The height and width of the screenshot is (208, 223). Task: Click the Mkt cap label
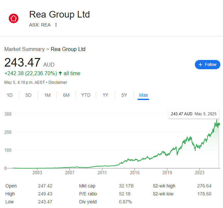point(87,186)
